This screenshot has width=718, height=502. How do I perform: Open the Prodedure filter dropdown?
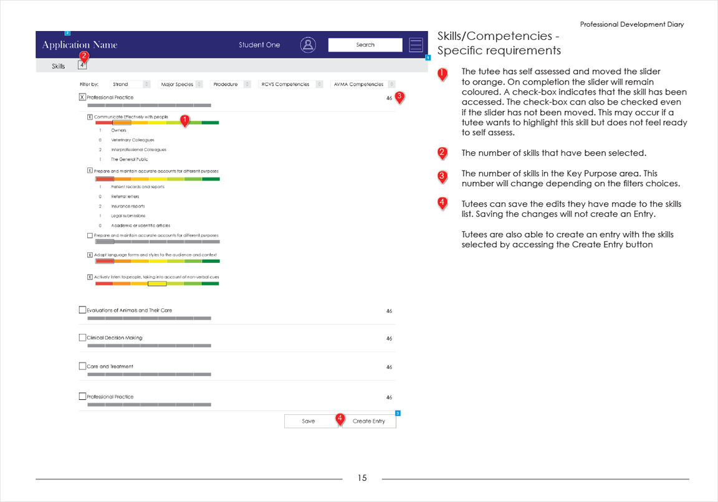point(231,84)
